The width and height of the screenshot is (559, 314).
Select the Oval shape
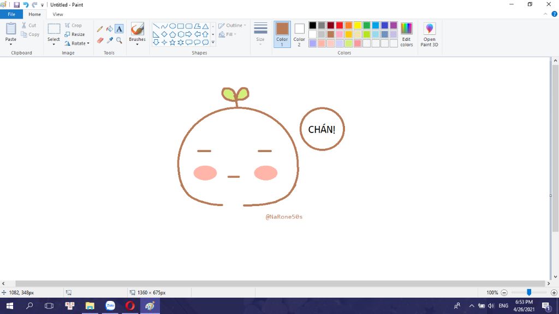[172, 26]
